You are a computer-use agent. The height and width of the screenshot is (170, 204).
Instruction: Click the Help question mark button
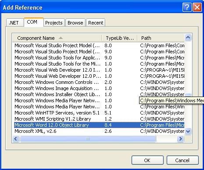(187, 7)
